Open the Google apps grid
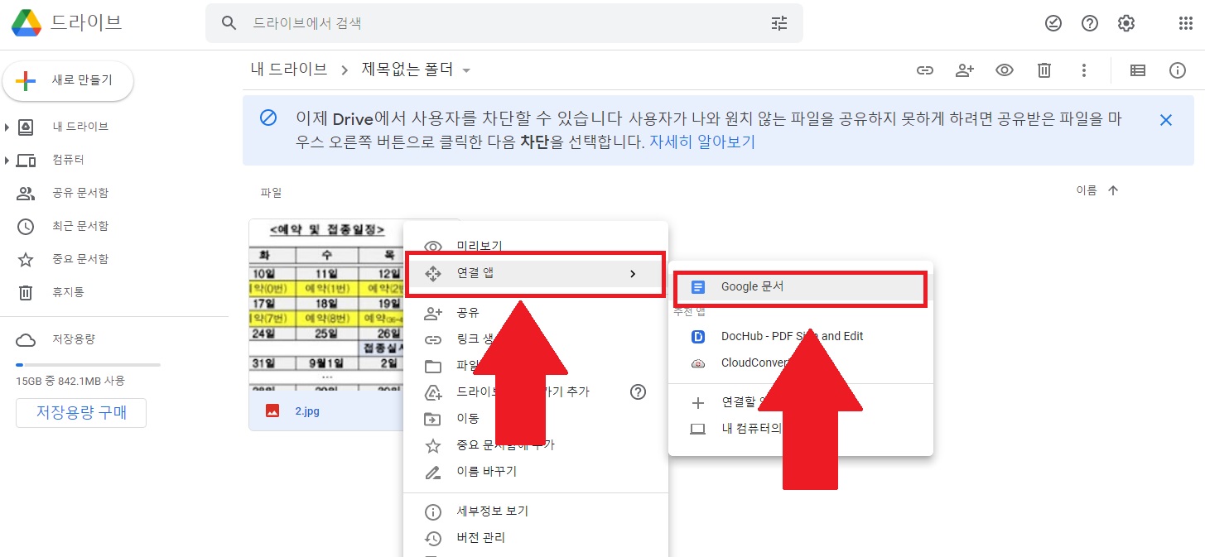1205x557 pixels. [1185, 23]
